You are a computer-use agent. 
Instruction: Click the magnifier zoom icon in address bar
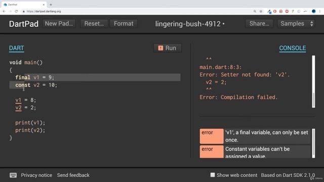coord(255,11)
